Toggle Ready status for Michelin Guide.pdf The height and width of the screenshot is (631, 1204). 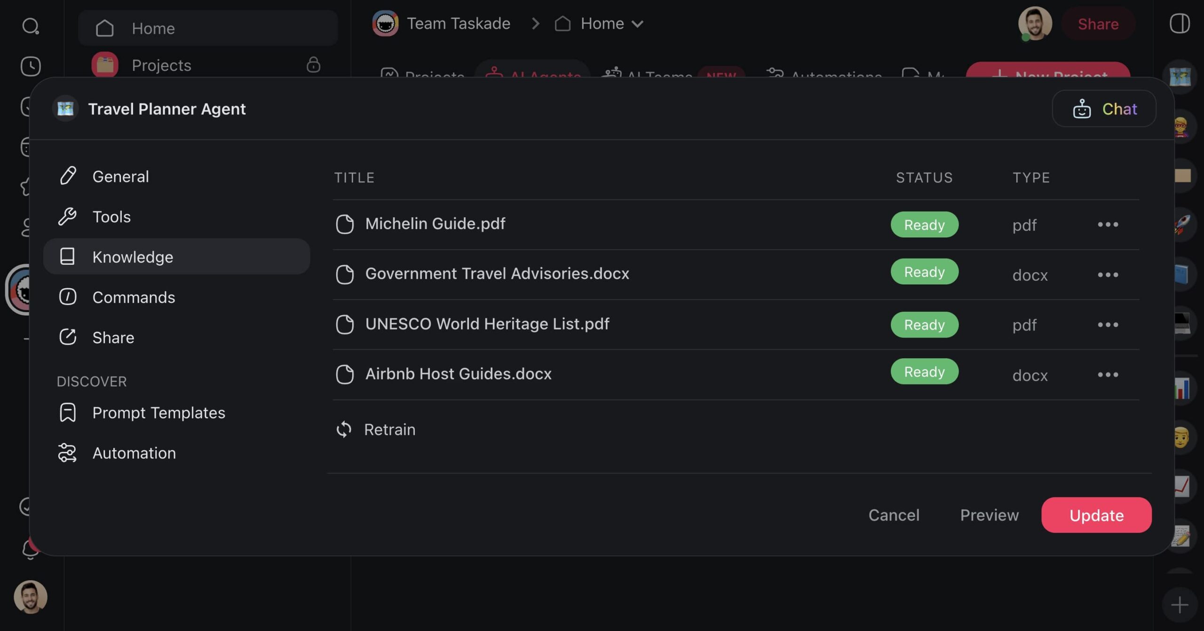pos(925,224)
